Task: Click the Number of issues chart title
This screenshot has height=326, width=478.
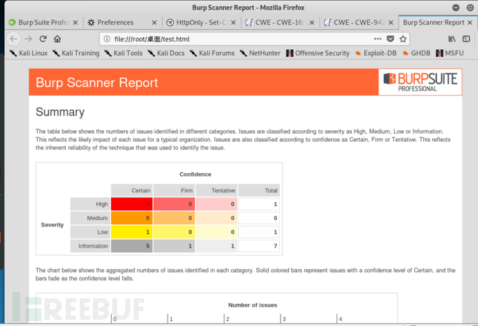Action: tap(253, 305)
